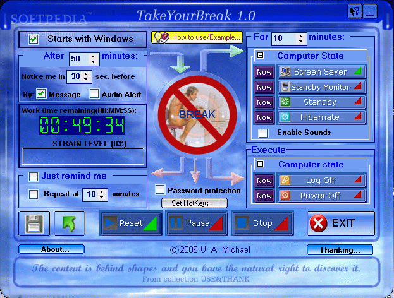This screenshot has width=394, height=298.
Task: Decrease the After minutes spinner
Action: pyautogui.click(x=94, y=61)
